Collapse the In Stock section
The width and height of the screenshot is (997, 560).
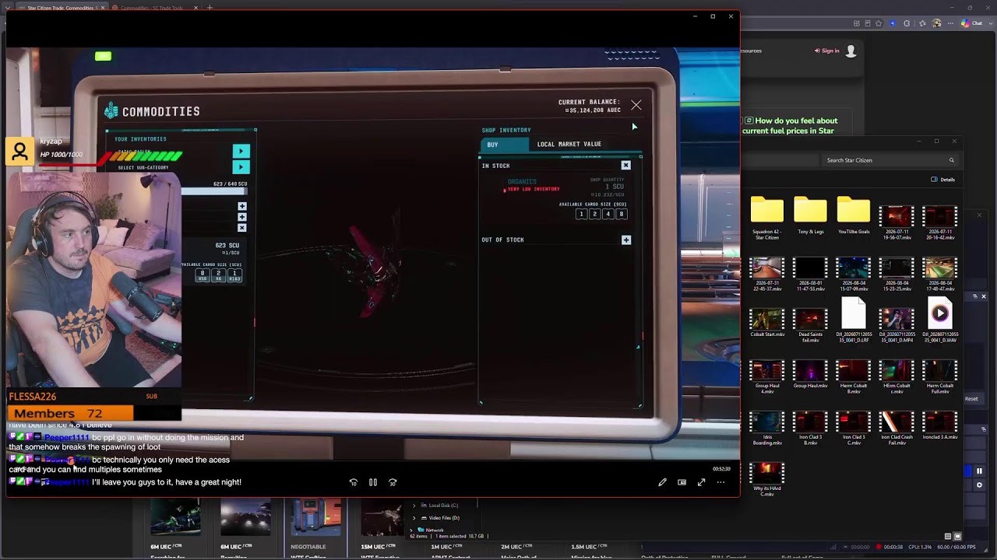click(625, 166)
